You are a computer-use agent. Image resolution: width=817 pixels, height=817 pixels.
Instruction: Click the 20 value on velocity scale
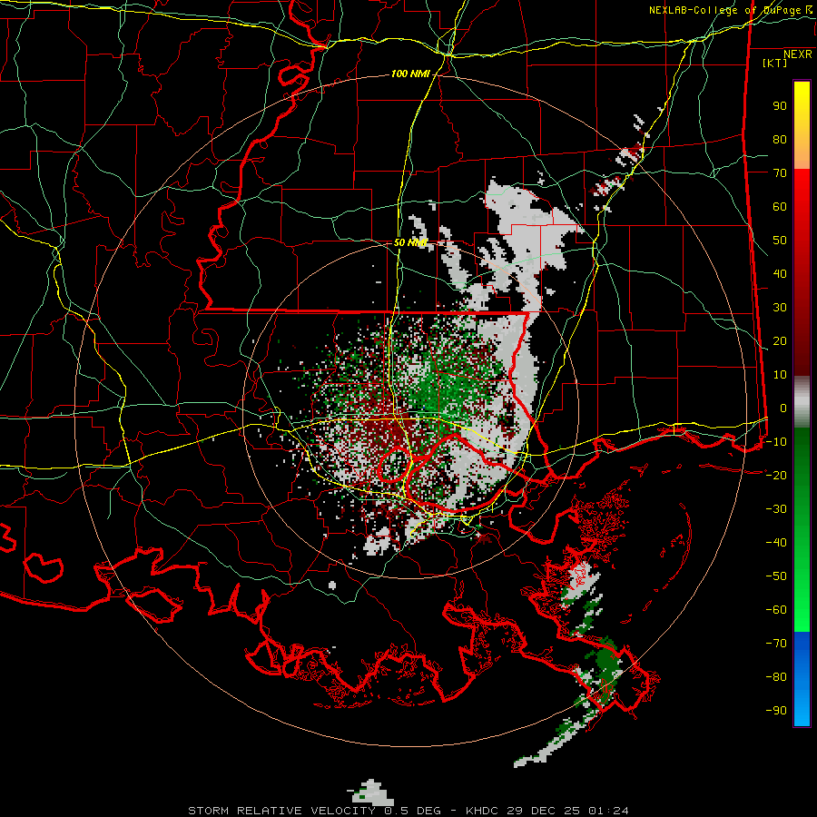point(780,340)
